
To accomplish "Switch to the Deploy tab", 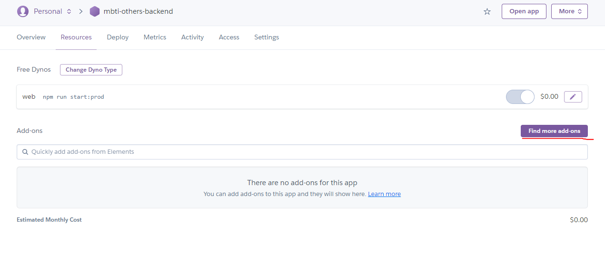I will click(x=118, y=37).
